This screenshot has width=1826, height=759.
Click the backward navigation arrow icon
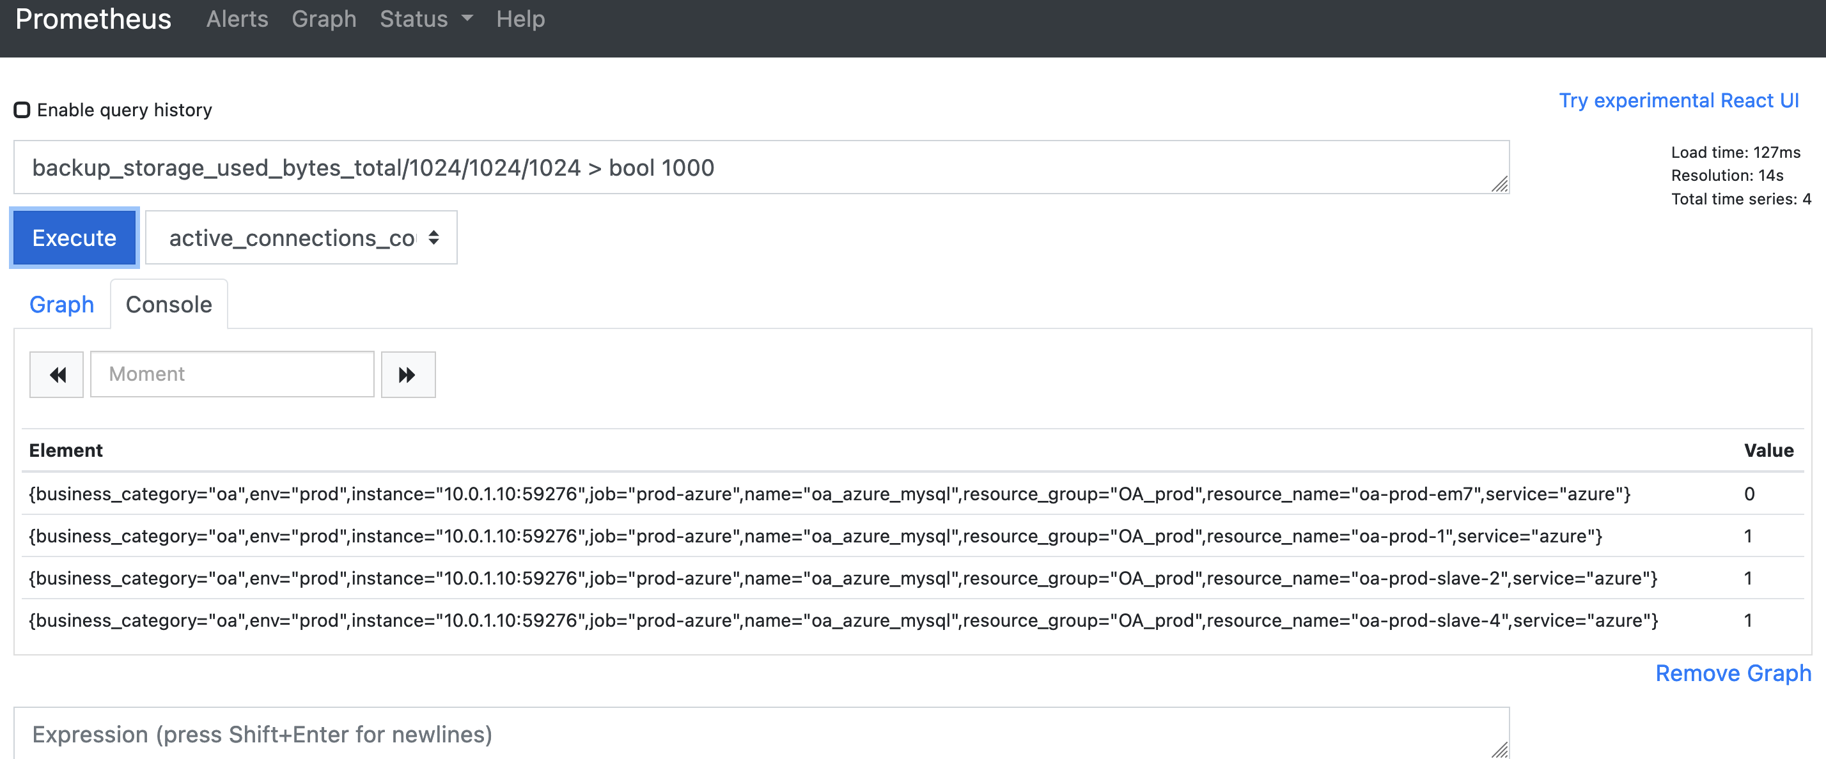[x=55, y=374]
